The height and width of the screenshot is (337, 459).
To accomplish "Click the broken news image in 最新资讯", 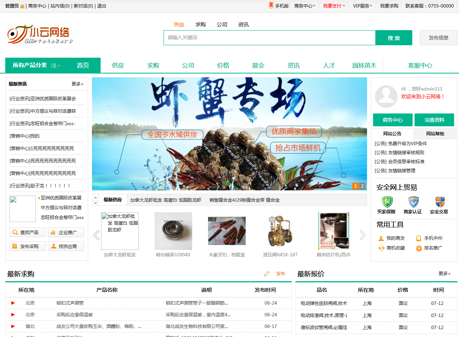I will coord(23,208).
